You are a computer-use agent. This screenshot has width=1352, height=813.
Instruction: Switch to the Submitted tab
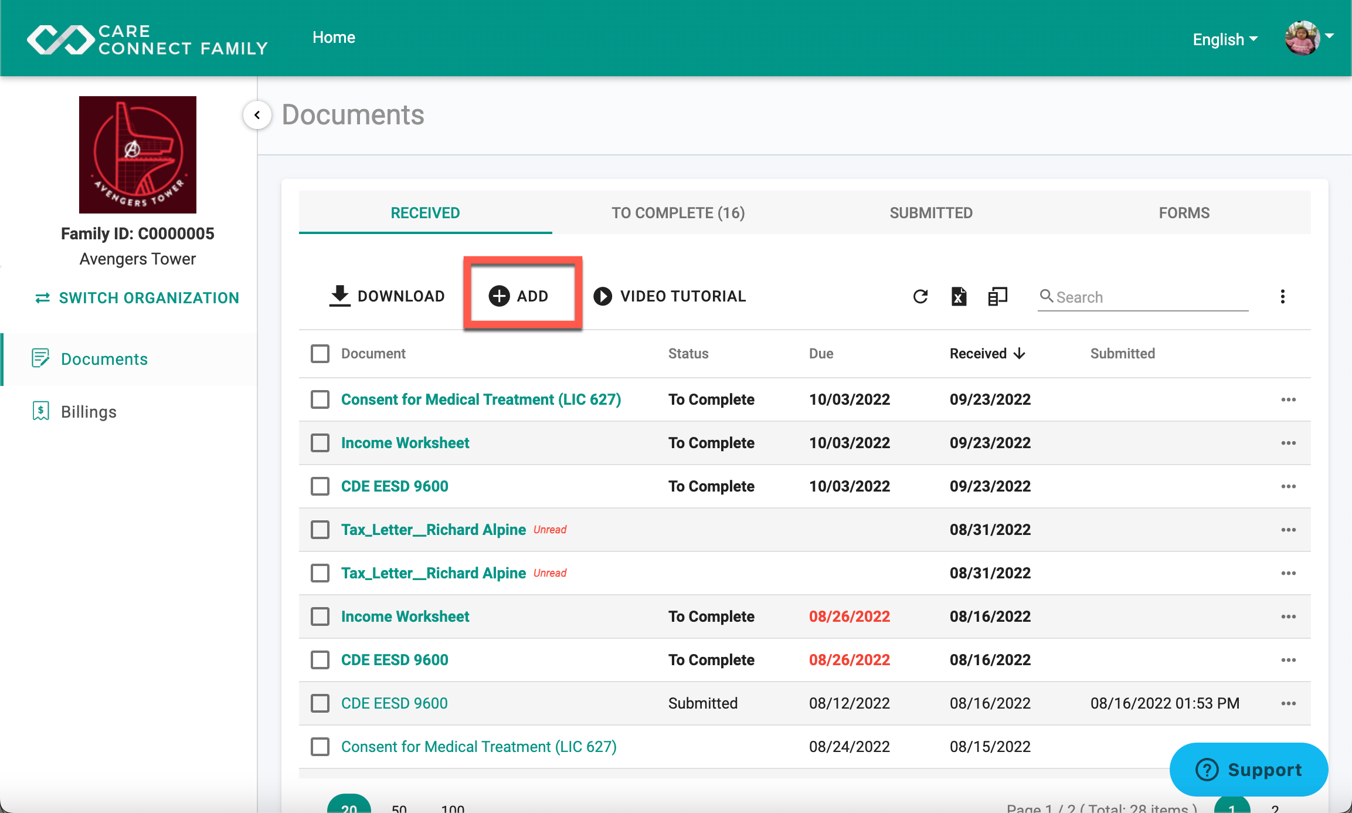[x=931, y=212]
